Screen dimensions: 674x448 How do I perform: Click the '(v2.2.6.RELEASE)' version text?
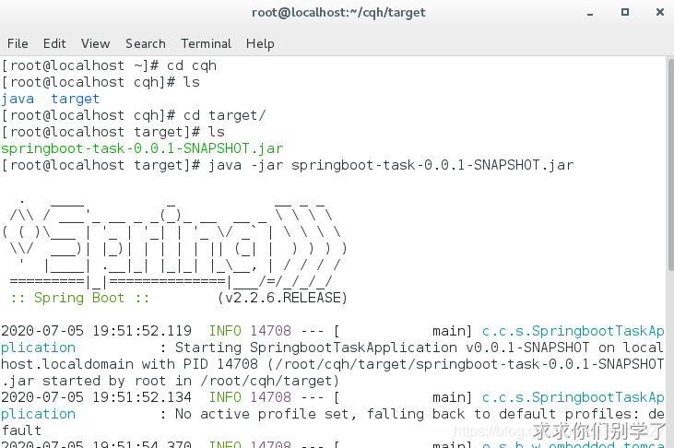(282, 298)
